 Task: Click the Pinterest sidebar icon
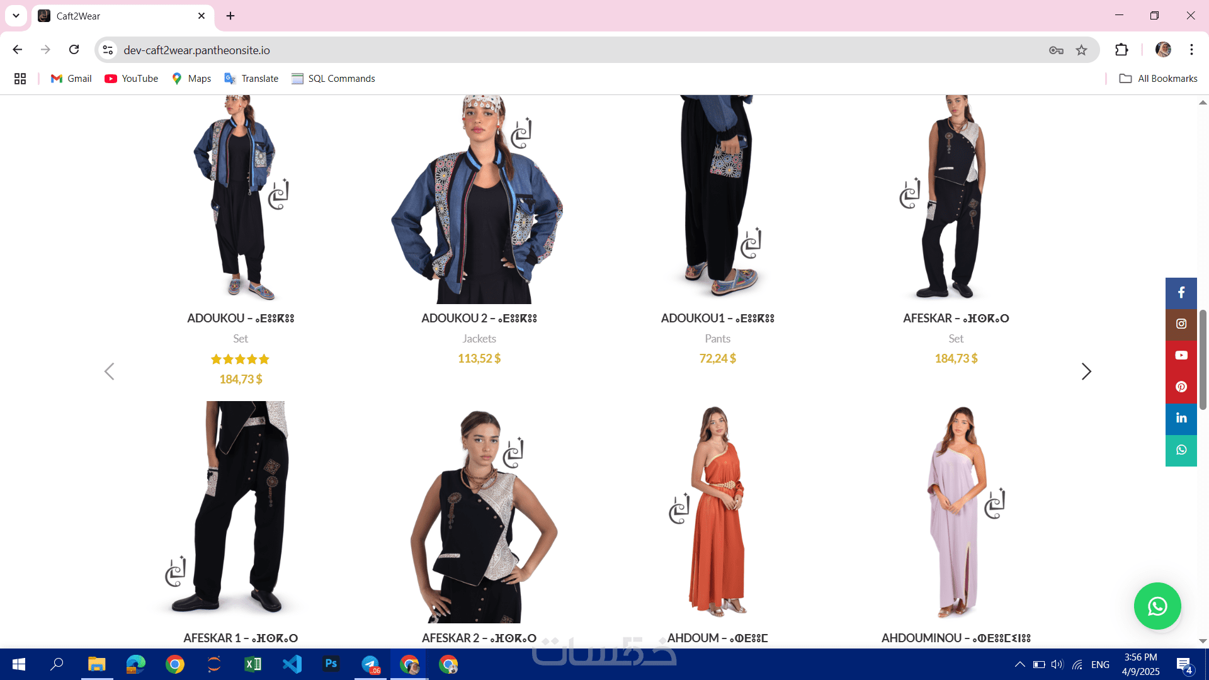click(x=1181, y=387)
